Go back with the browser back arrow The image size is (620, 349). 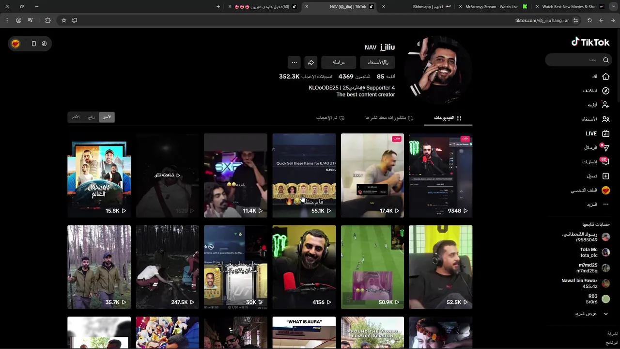601,20
